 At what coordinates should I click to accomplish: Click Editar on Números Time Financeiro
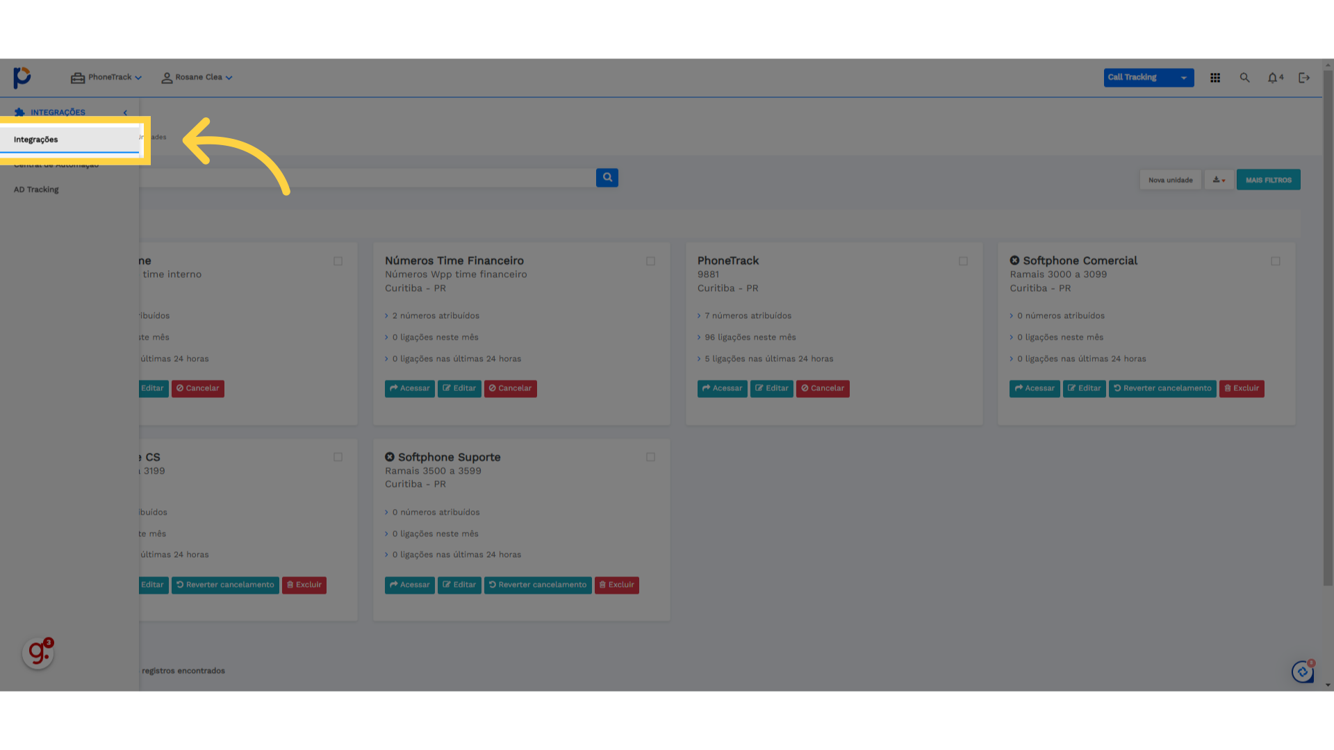tap(459, 388)
